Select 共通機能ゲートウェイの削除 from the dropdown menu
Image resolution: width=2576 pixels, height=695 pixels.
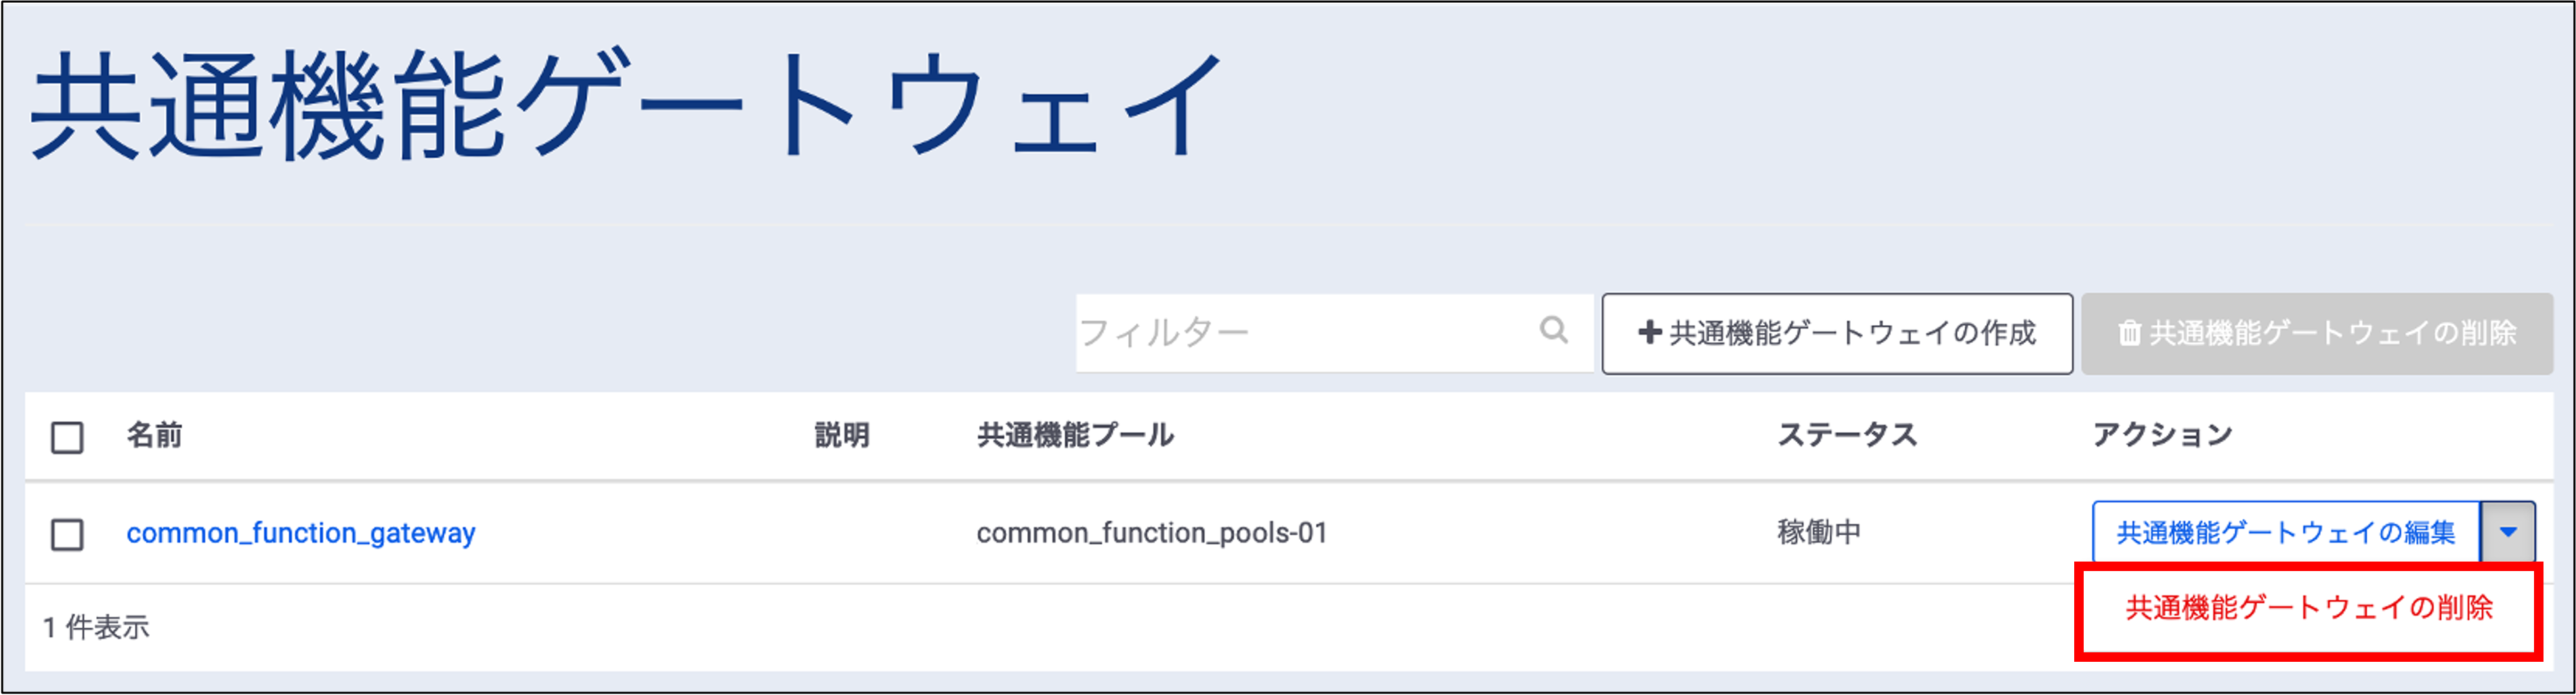pyautogui.click(x=2308, y=608)
